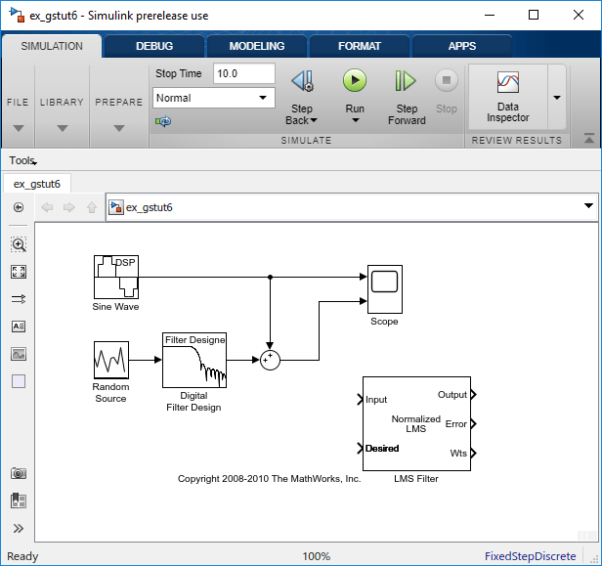This screenshot has width=602, height=566.
Task: Switch to the SIMULATION tab
Action: pos(52,46)
